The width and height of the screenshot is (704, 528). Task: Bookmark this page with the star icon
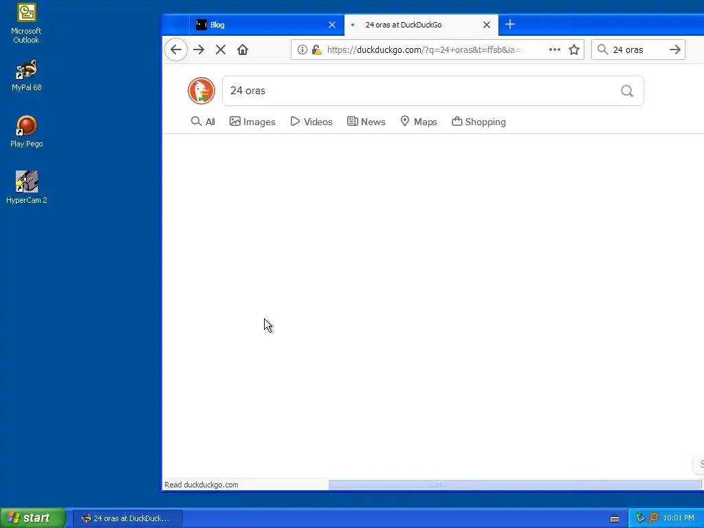574,49
